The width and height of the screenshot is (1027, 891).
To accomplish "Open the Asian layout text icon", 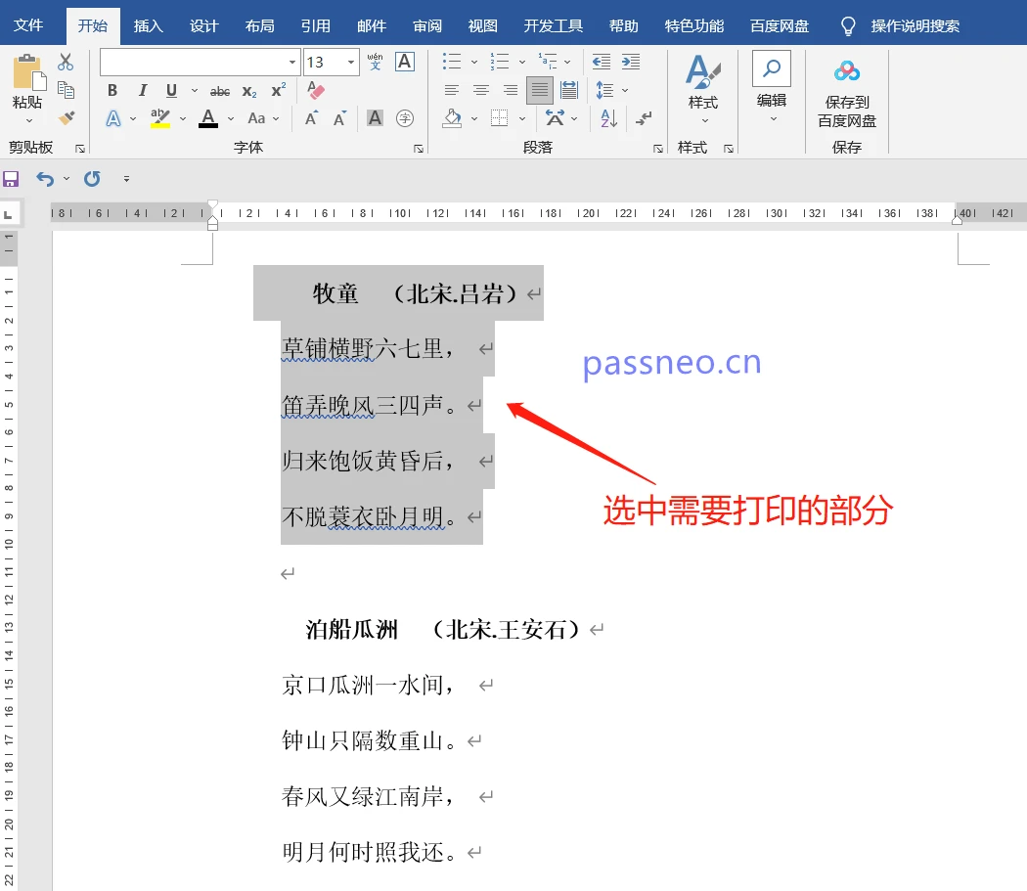I will (555, 118).
